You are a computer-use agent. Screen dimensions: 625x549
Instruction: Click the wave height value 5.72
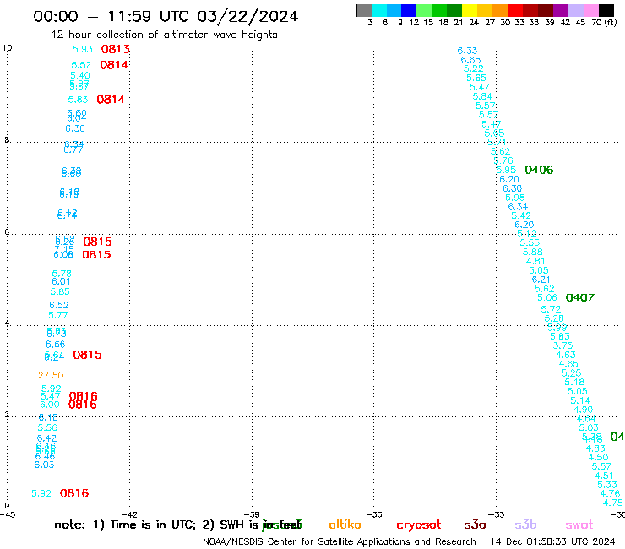[x=551, y=309]
